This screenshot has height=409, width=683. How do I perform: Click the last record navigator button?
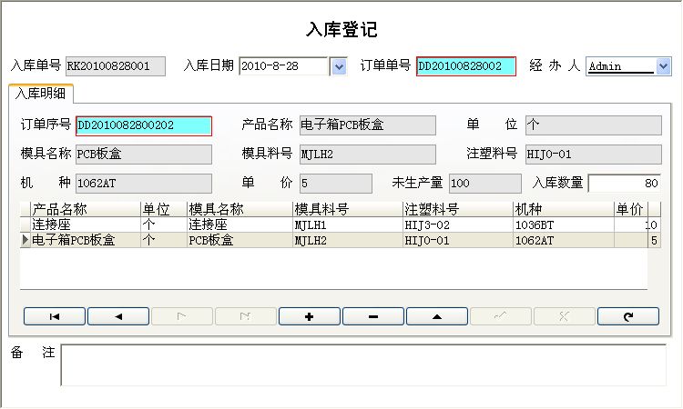tap(246, 316)
